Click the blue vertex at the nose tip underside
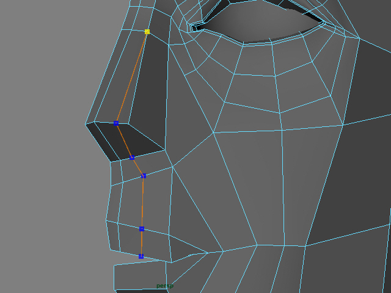 (116, 123)
